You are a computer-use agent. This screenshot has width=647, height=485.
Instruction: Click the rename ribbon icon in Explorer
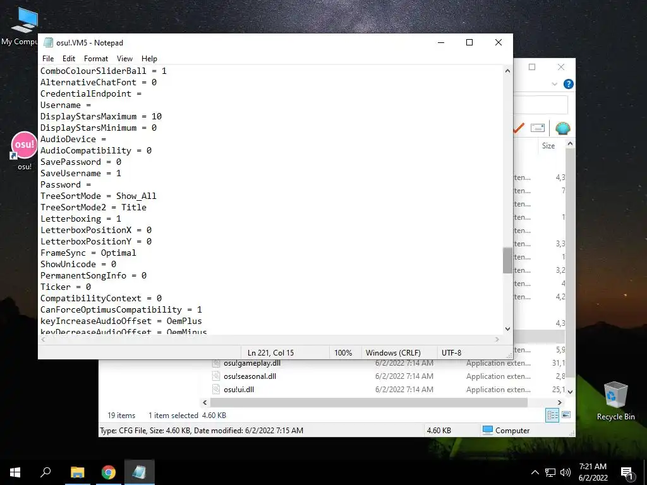tap(537, 128)
